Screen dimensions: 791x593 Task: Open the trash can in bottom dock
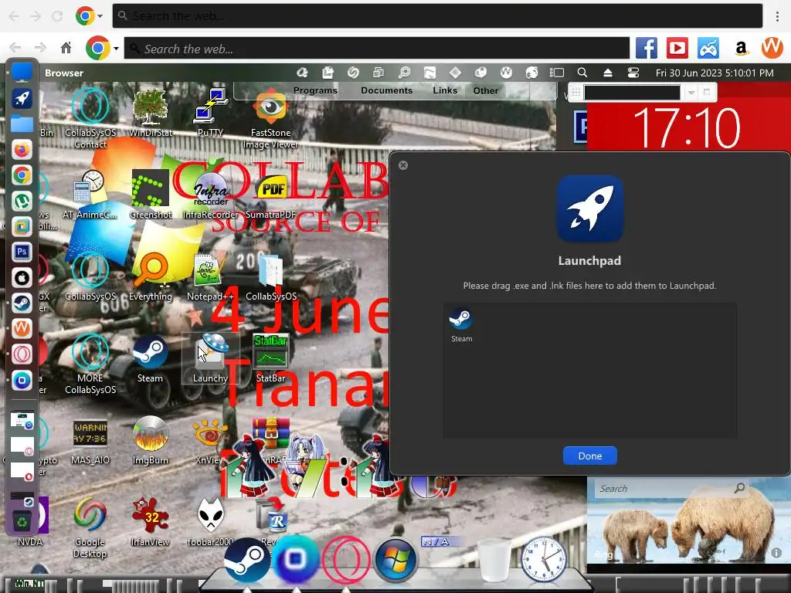495,560
